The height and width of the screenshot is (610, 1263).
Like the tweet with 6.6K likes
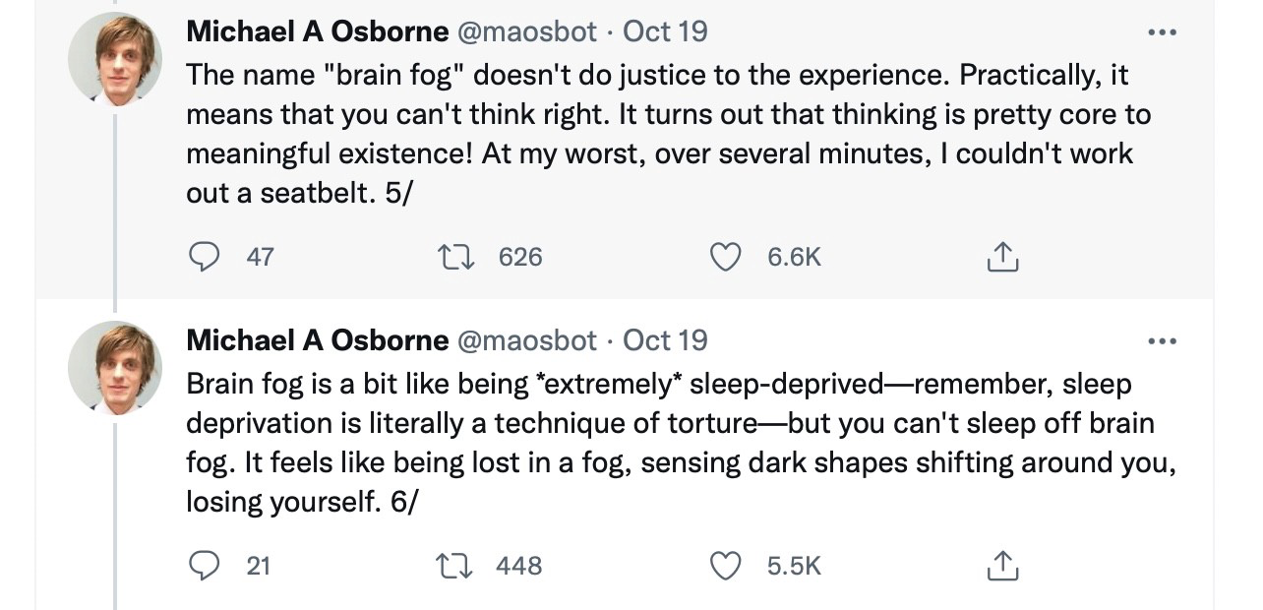pyautogui.click(x=726, y=257)
